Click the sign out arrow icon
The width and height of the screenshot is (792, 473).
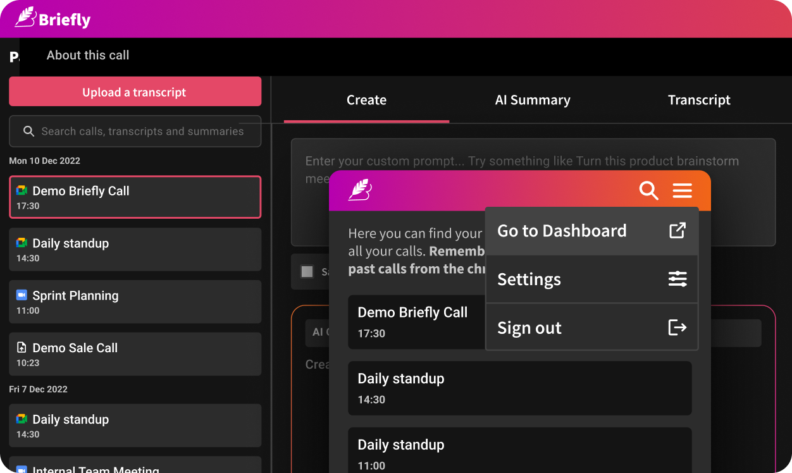pyautogui.click(x=678, y=328)
